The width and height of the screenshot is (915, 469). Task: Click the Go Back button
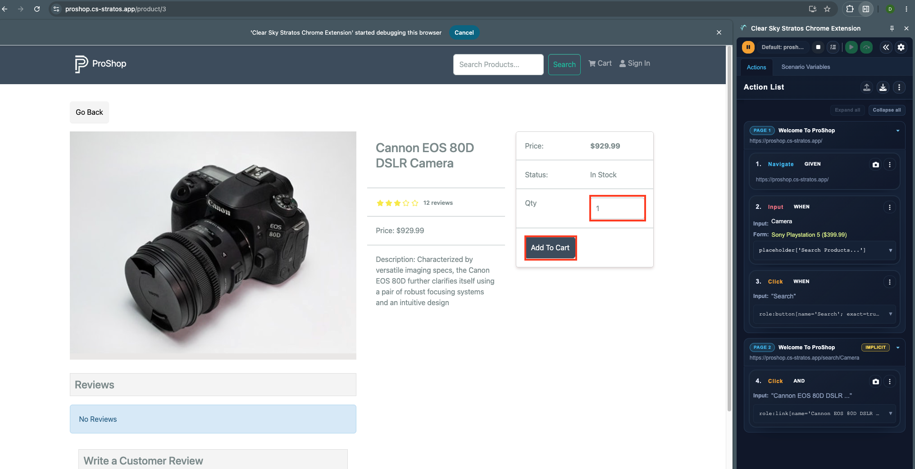pos(89,113)
